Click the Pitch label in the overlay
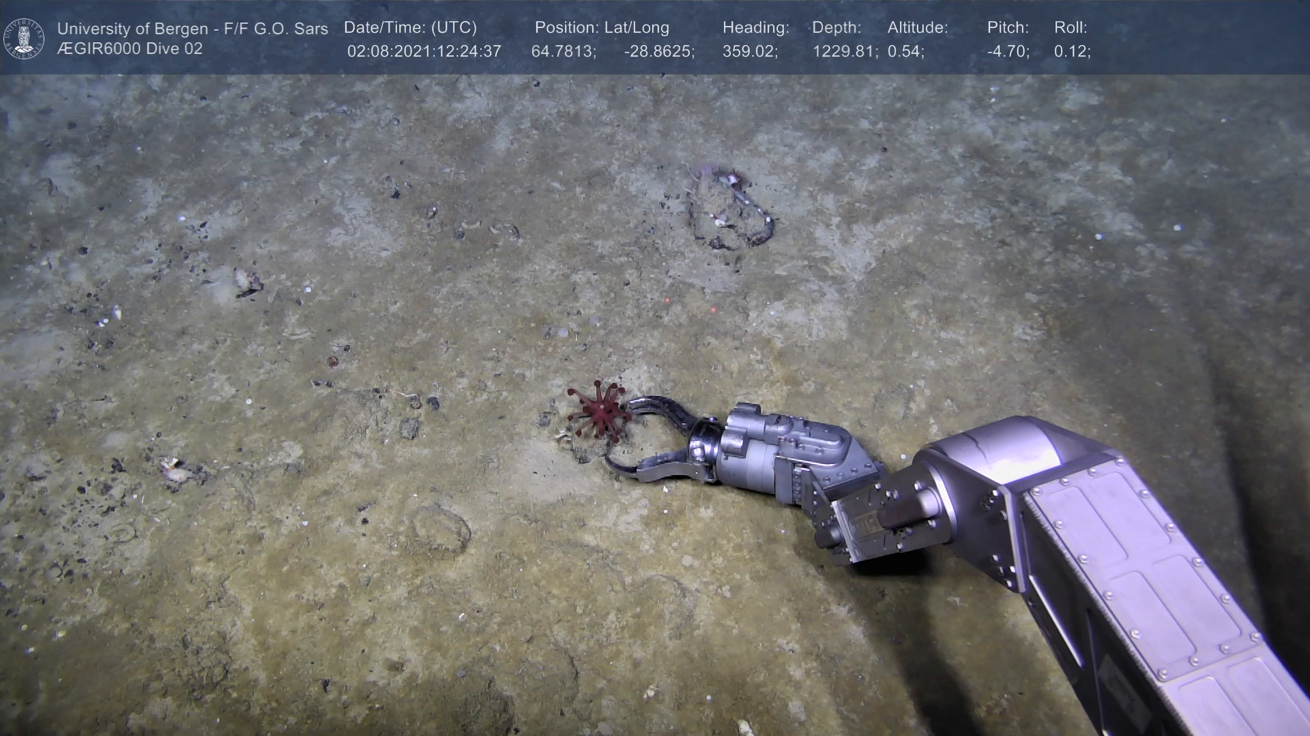This screenshot has height=736, width=1310. pos(1007,28)
